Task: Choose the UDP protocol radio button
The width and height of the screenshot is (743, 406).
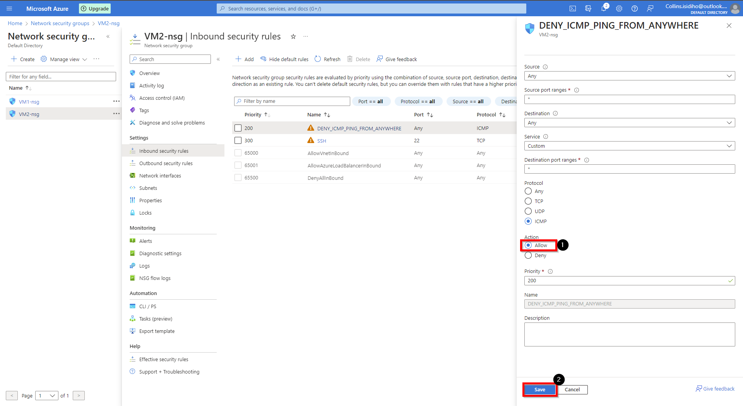Action: point(528,211)
